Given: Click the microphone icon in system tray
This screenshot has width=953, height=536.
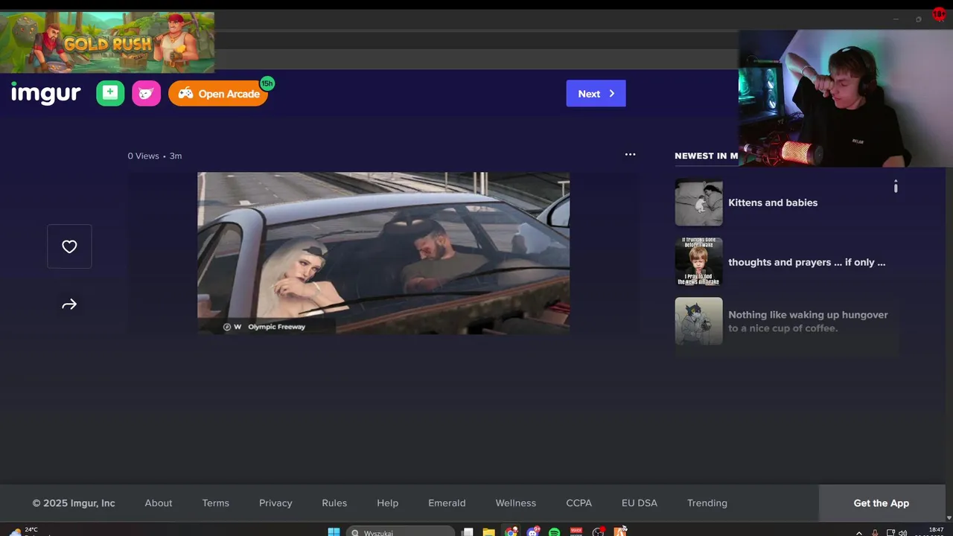Looking at the screenshot, I should pos(875,532).
